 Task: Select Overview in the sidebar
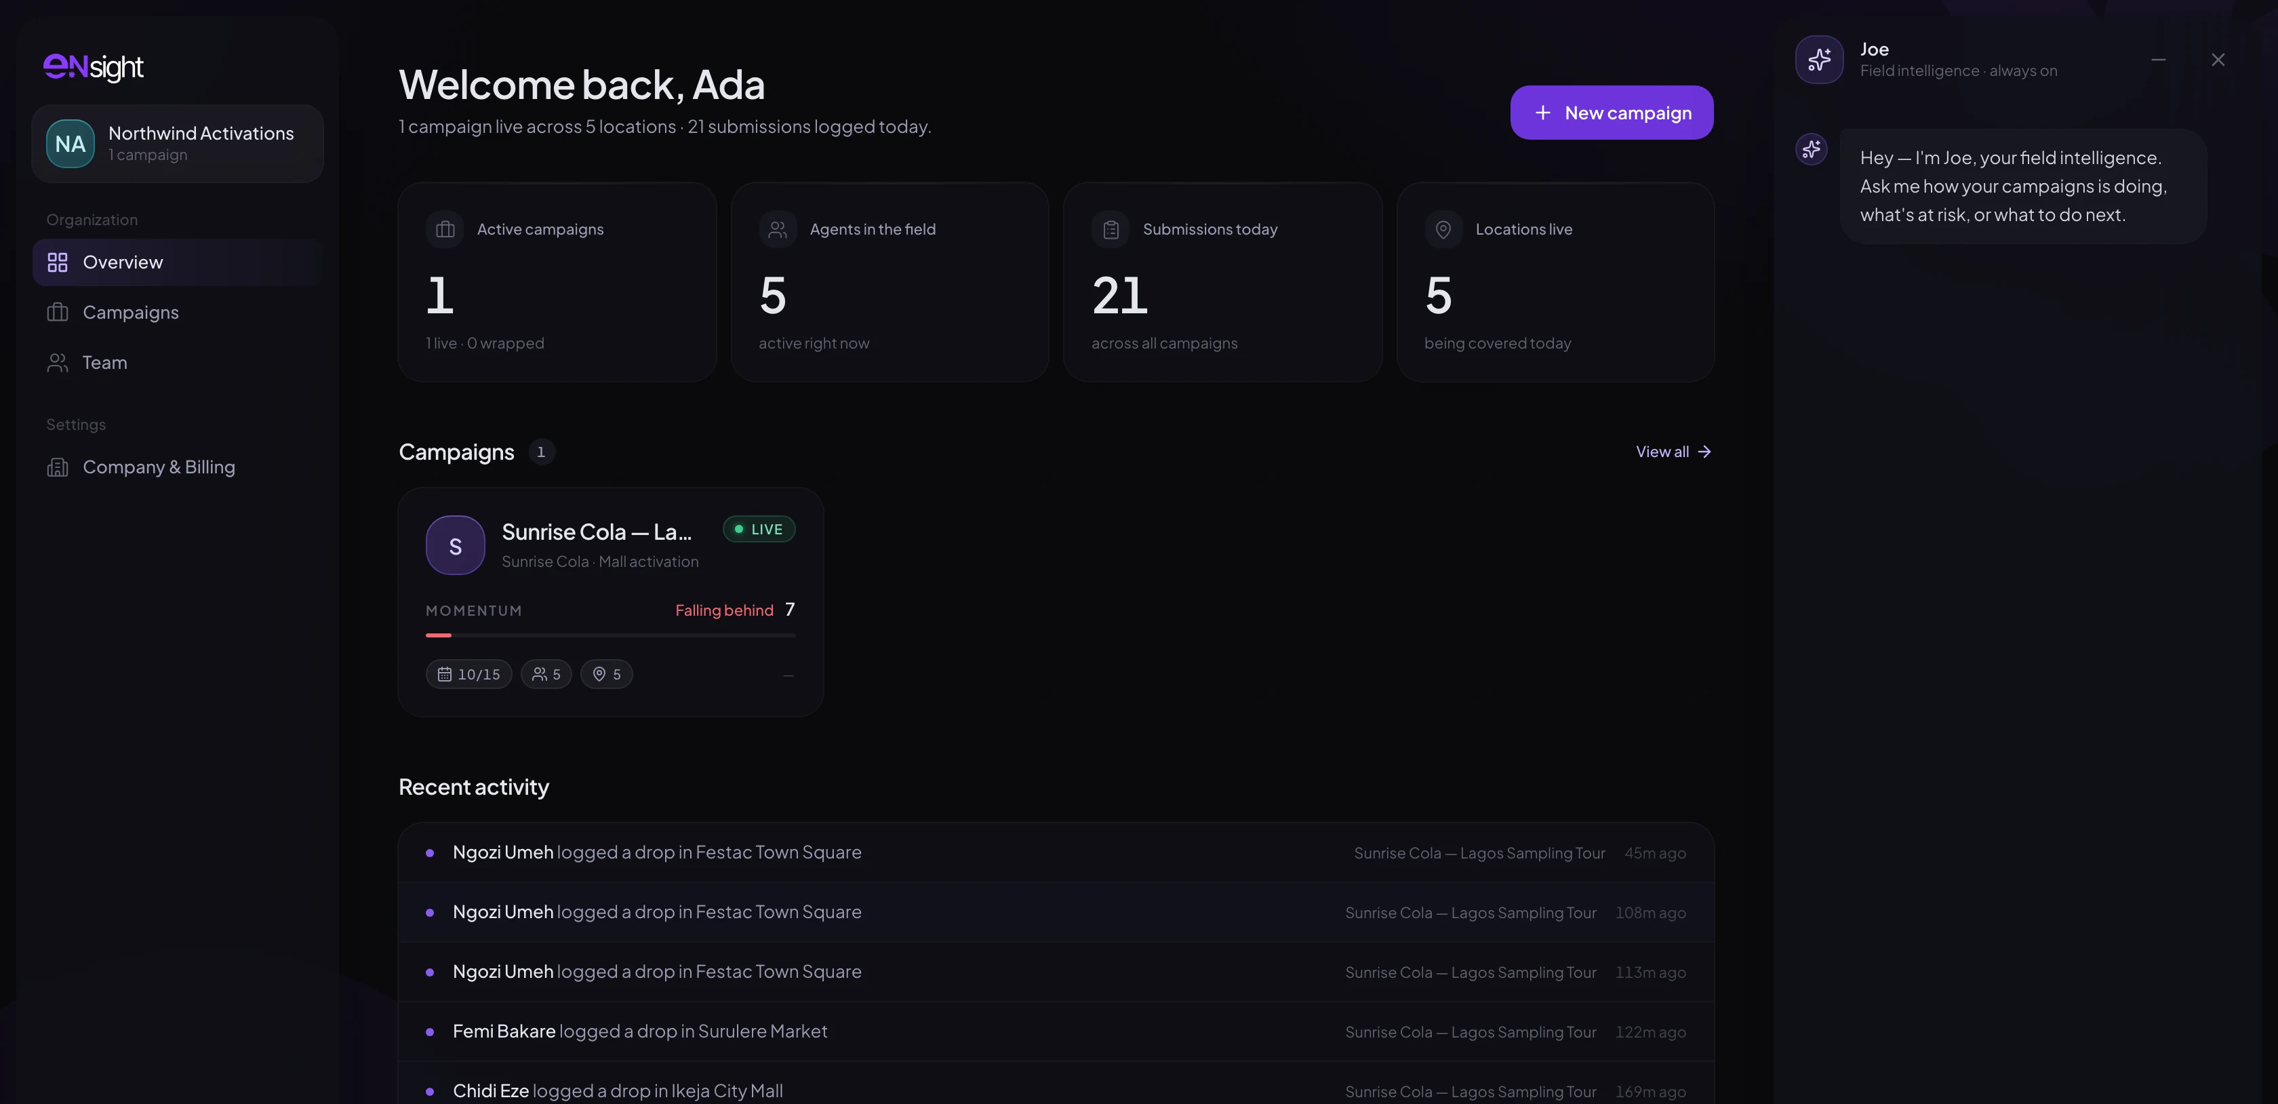(177, 262)
